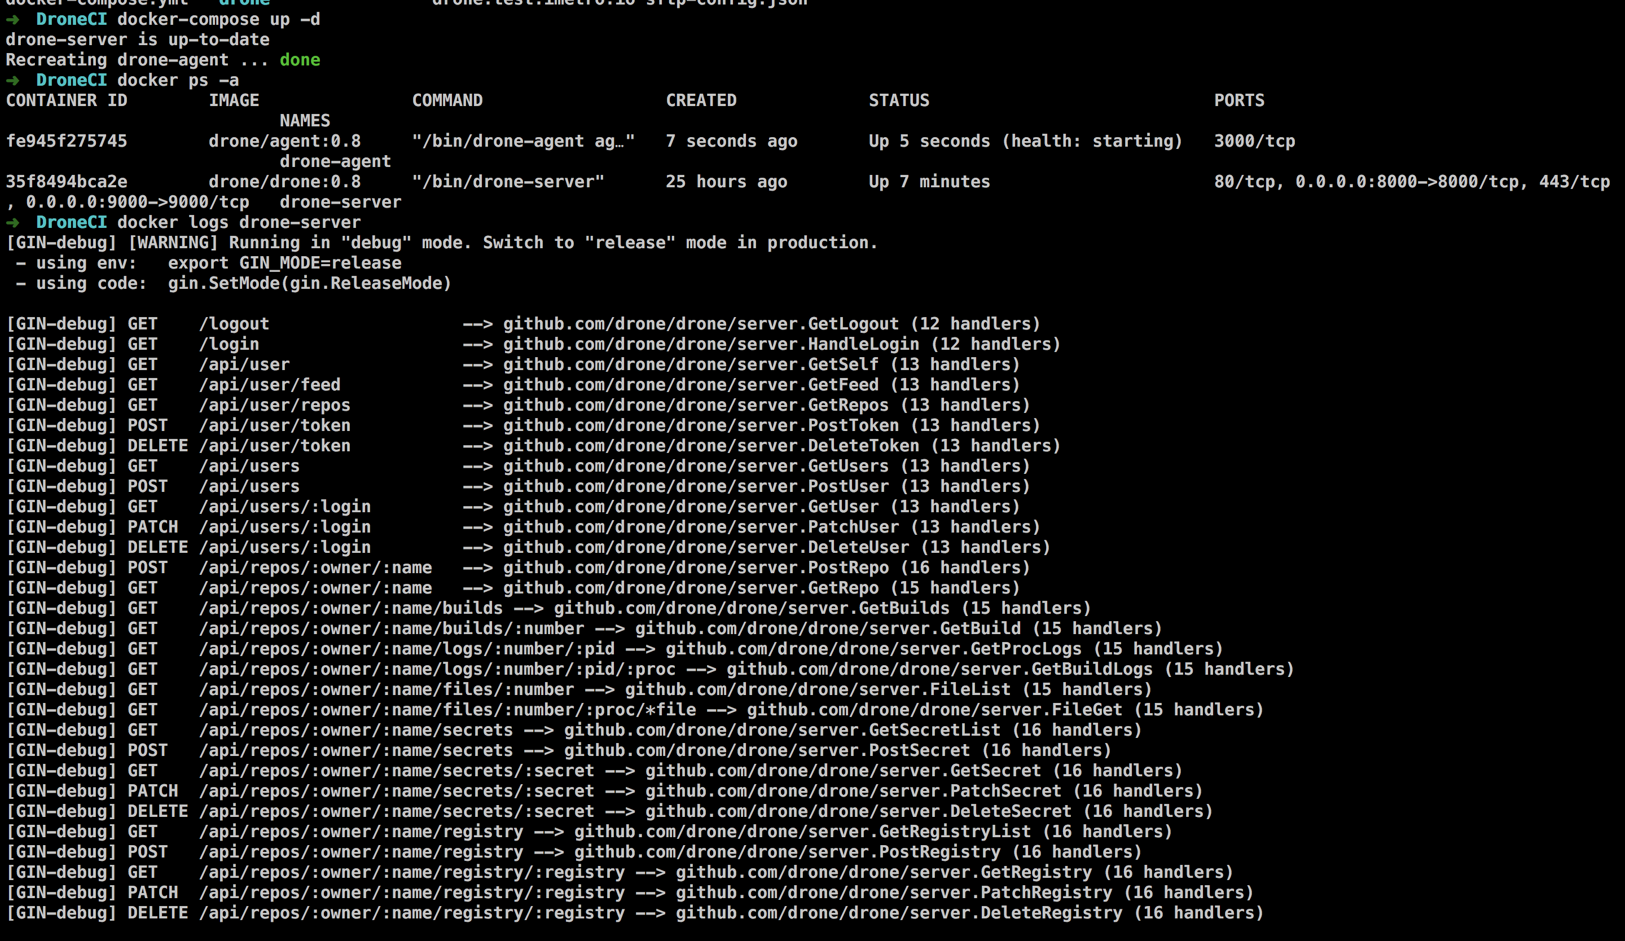
Task: Click the prompt arrow before docker ps -a
Action: tap(12, 81)
